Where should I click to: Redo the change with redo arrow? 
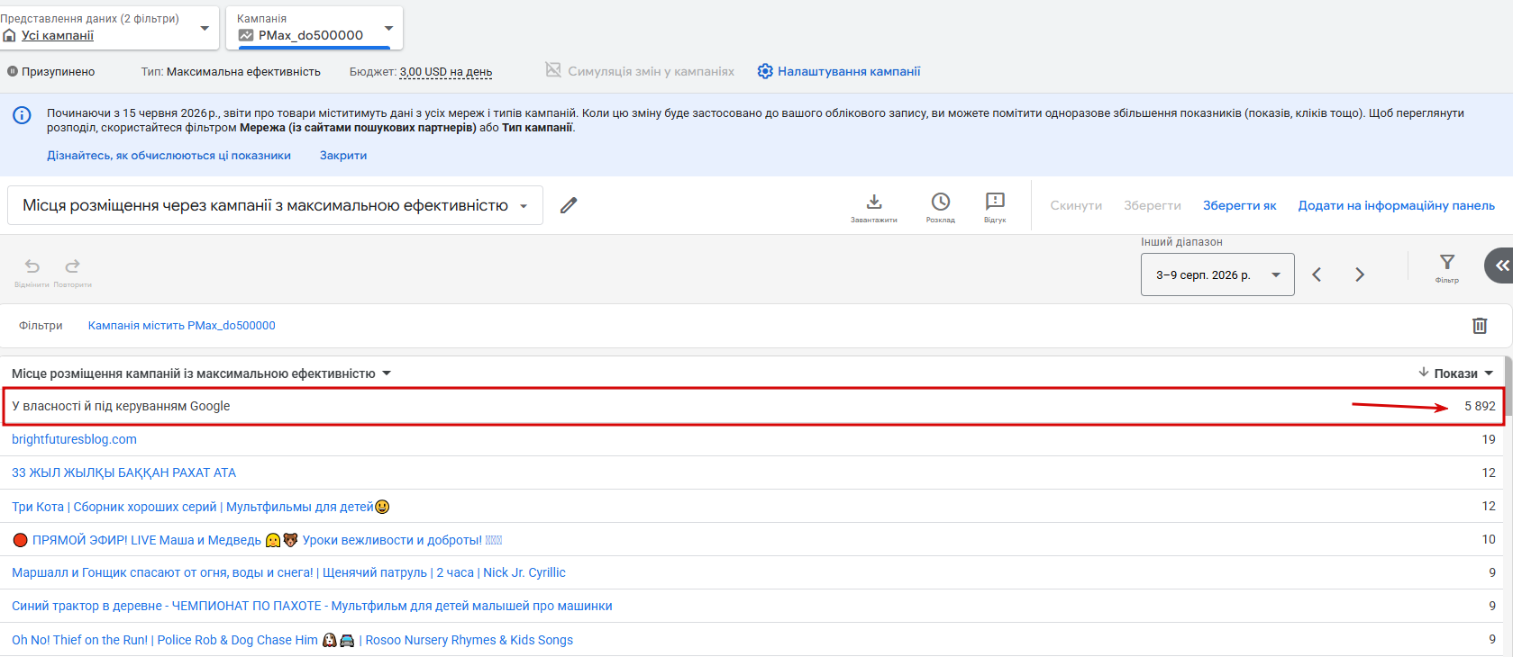click(73, 266)
